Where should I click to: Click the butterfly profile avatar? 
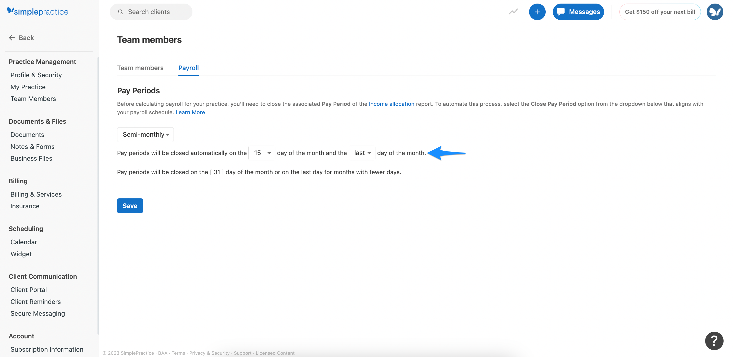click(715, 12)
